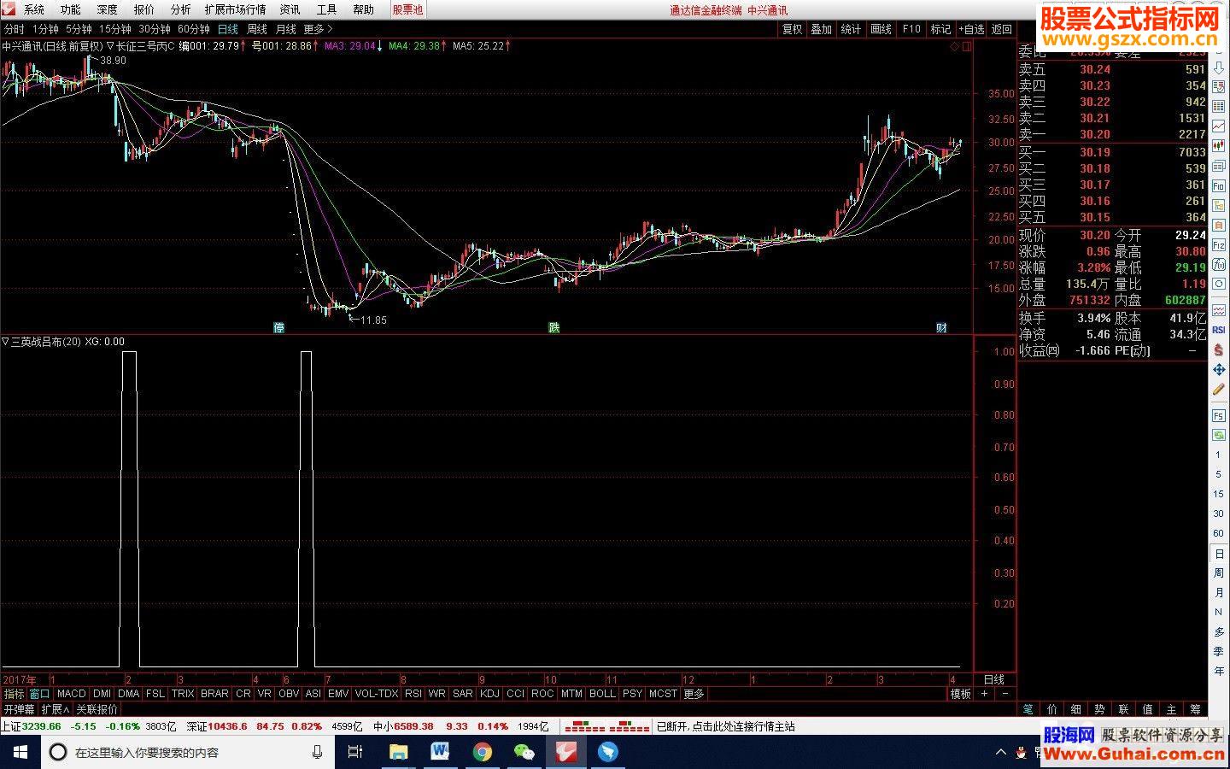
Task: Click the 画线 drawing button
Action: coord(881,29)
